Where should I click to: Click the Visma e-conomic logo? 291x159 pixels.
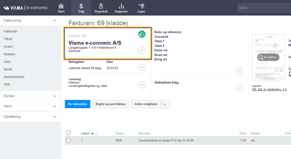coord(26,8)
